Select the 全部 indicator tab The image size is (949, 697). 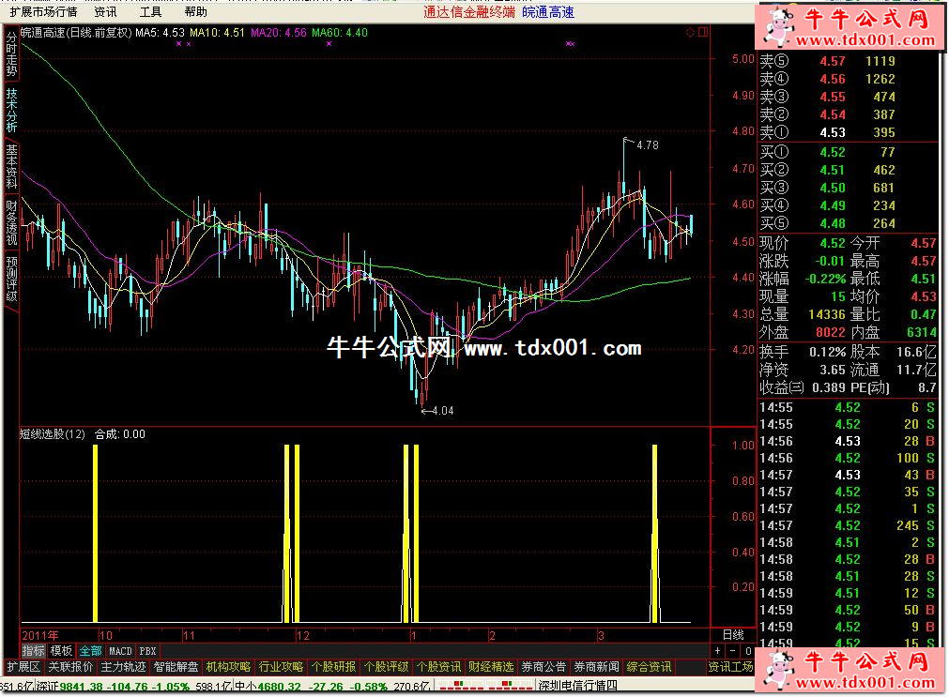click(90, 651)
